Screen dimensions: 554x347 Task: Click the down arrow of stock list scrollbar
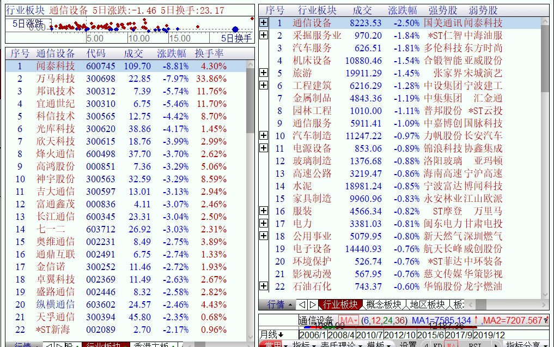251,337
